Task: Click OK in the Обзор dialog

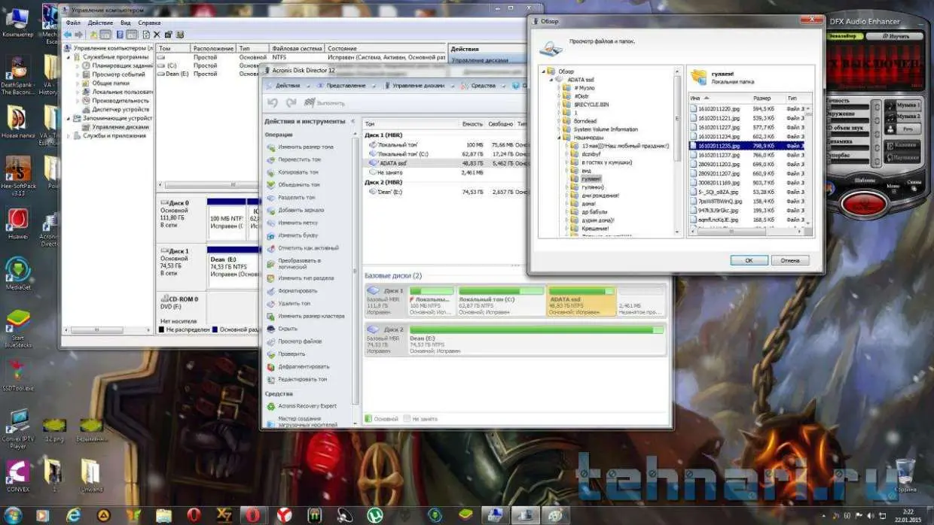Action: point(749,260)
